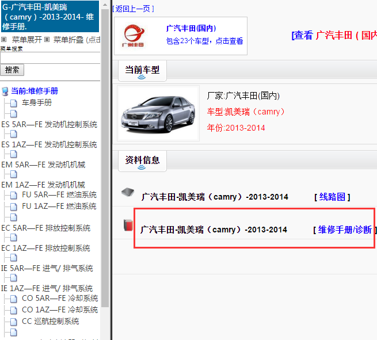Screen dimensions: 377x340
Task: Open ES 1AZ—FE 发动机控制系统
Action: click(x=49, y=144)
